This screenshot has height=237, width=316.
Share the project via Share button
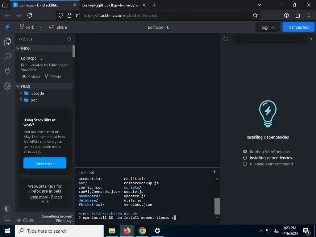[58, 27]
